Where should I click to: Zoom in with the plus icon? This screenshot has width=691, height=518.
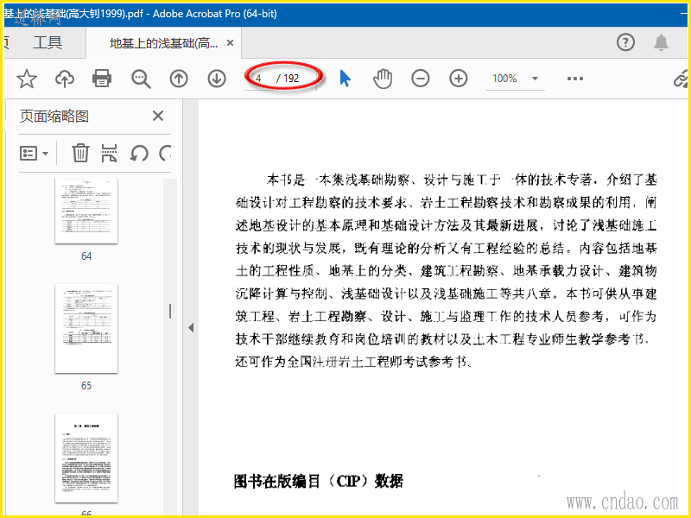(x=459, y=79)
